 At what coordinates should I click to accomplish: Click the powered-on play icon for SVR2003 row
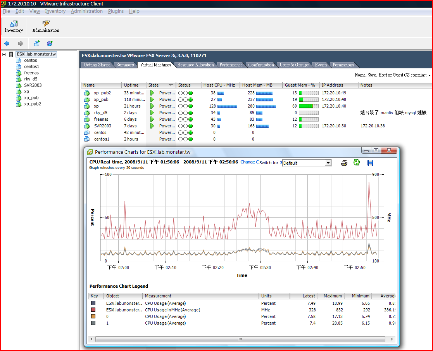(152, 126)
